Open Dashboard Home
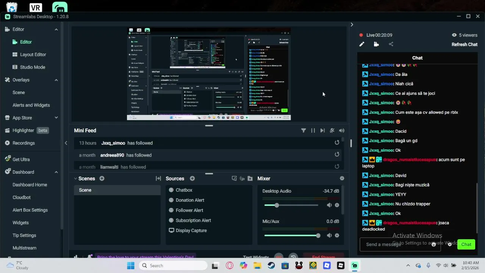485x273 pixels. (30, 185)
